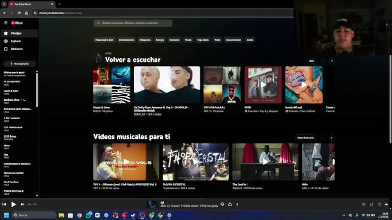This screenshot has width=392, height=220.
Task: Reload the page in browser
Action: 19,13
